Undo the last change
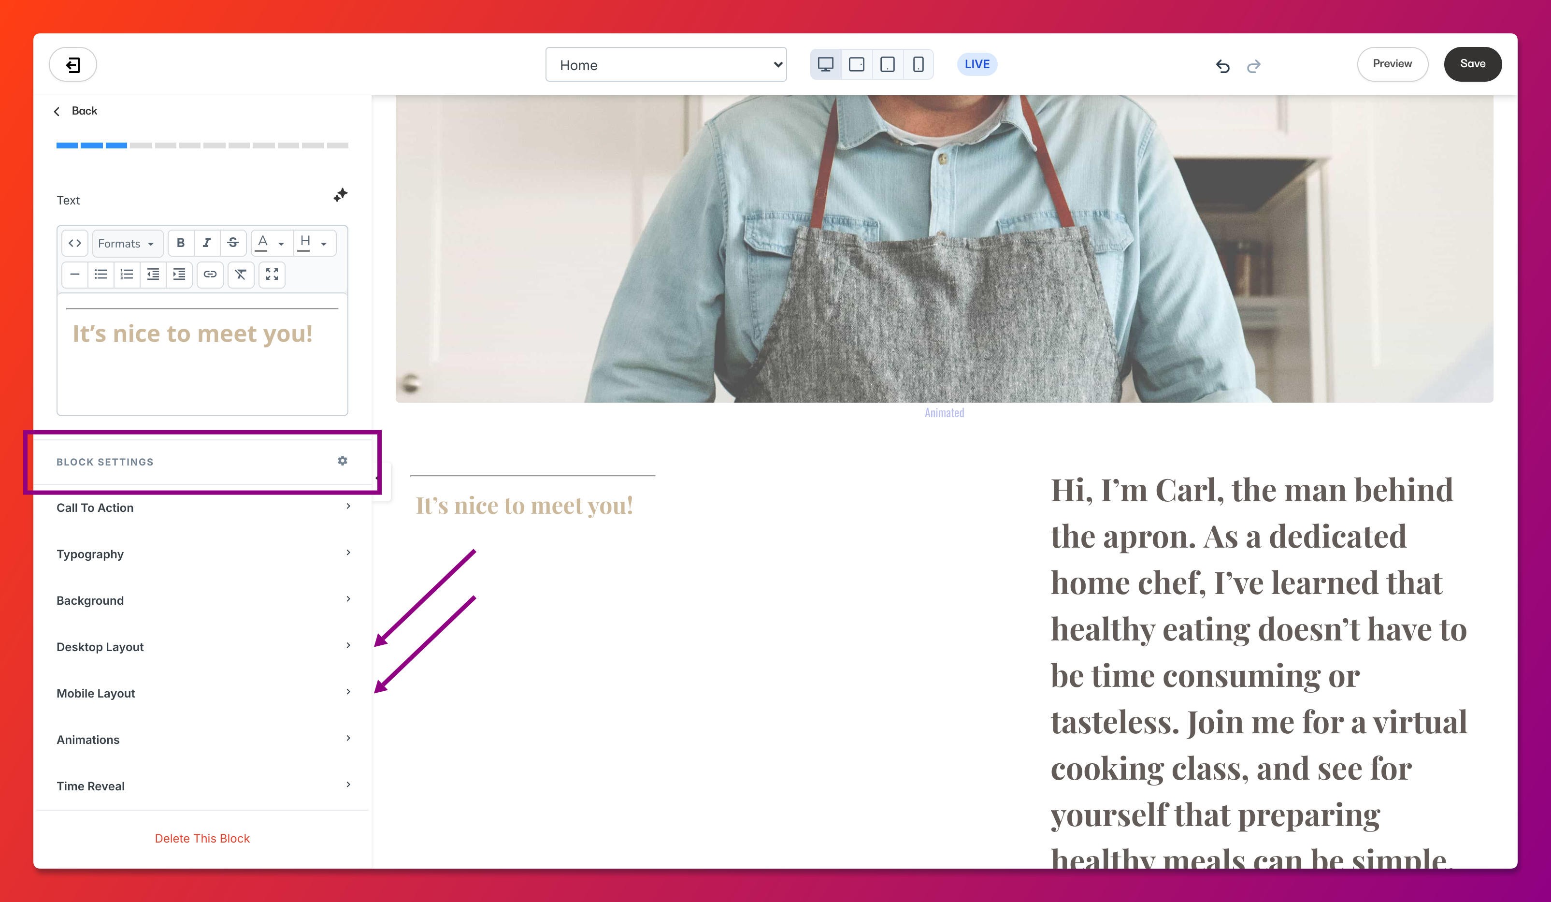The height and width of the screenshot is (902, 1551). click(x=1222, y=66)
